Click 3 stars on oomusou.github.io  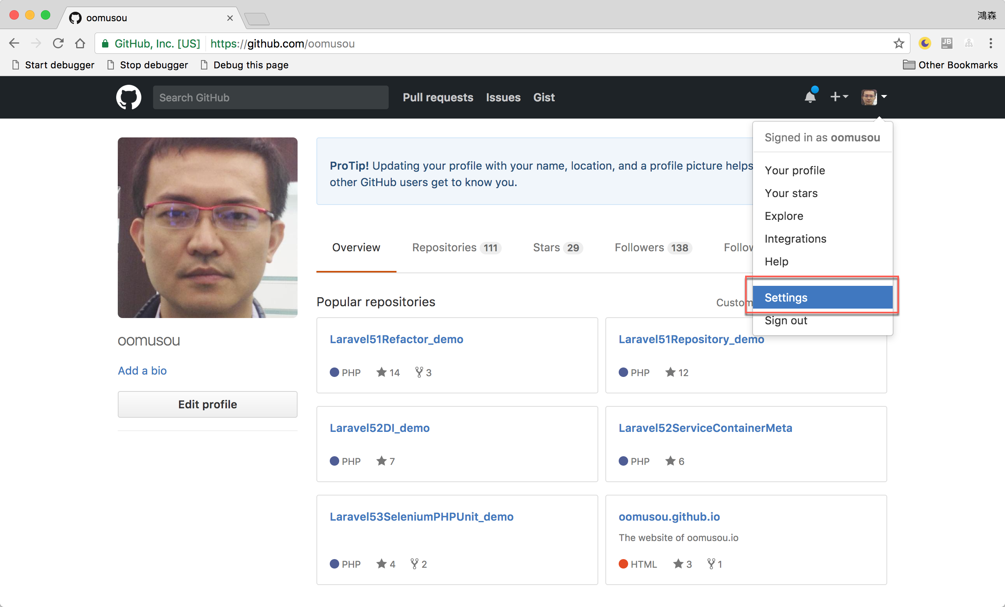[682, 564]
